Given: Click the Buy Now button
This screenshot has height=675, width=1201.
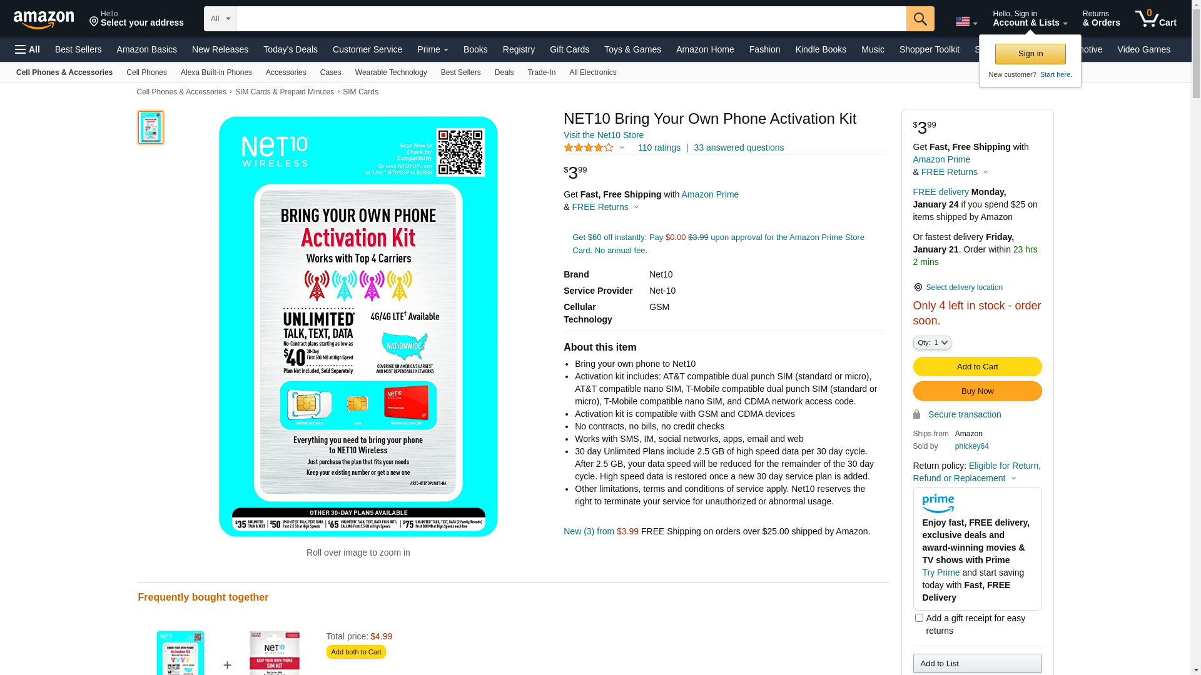Looking at the screenshot, I should [x=977, y=391].
